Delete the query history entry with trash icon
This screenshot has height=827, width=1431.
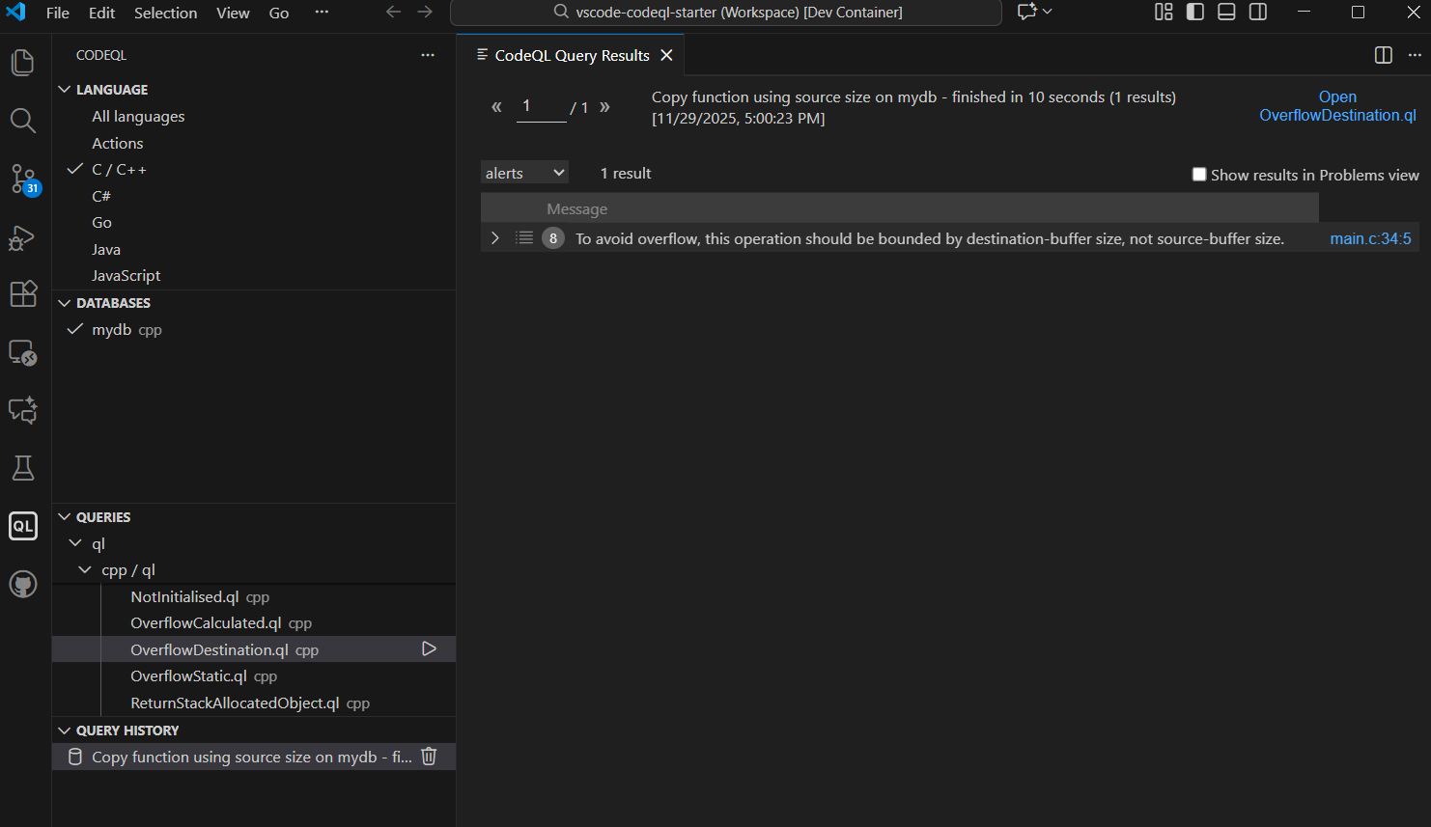pyautogui.click(x=429, y=757)
